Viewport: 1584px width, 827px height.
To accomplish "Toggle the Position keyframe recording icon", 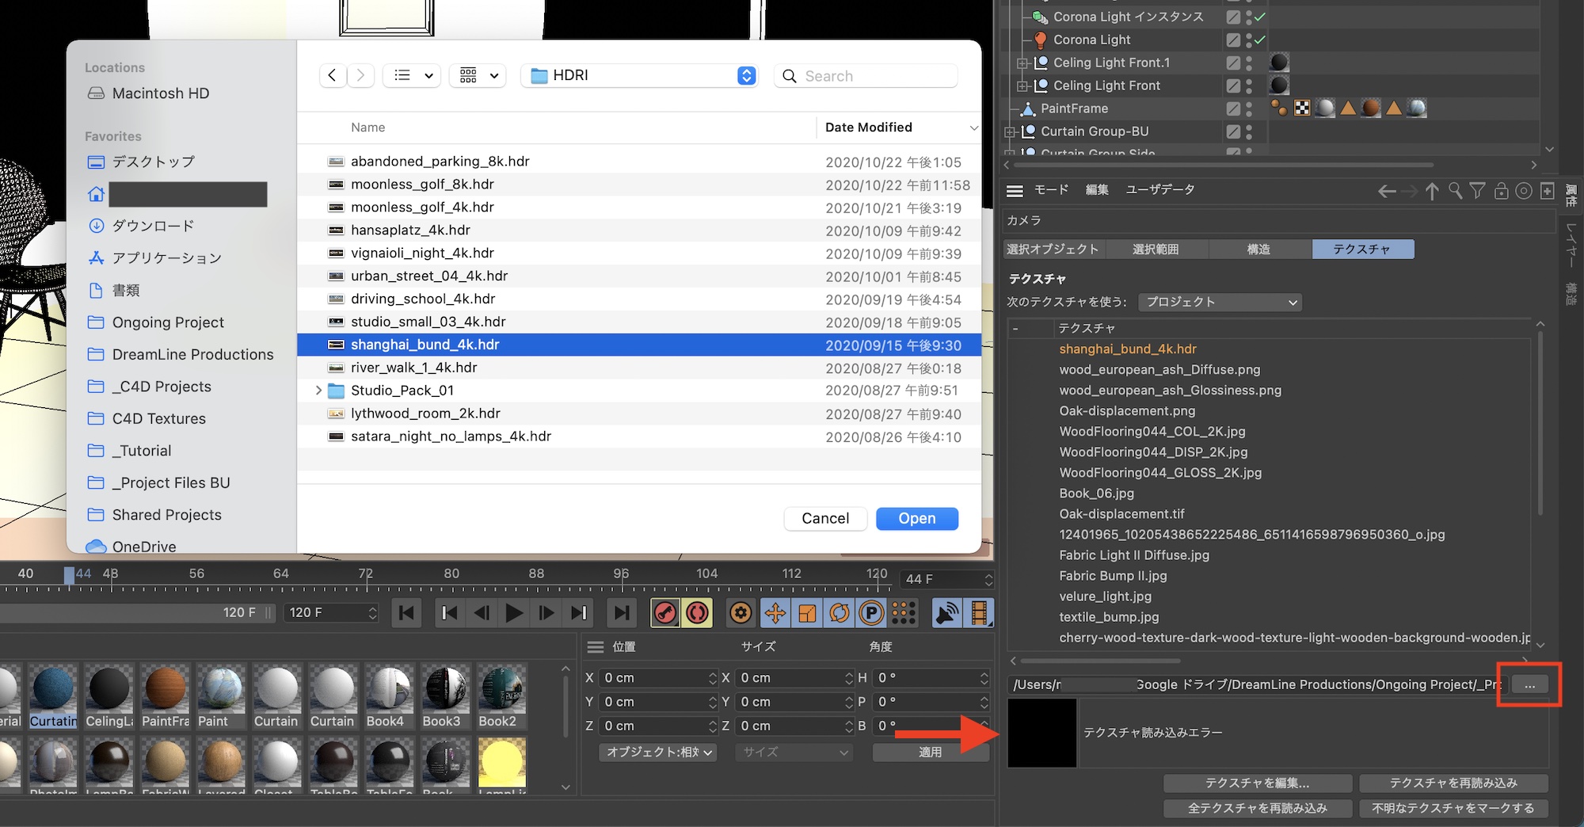I will tap(775, 613).
